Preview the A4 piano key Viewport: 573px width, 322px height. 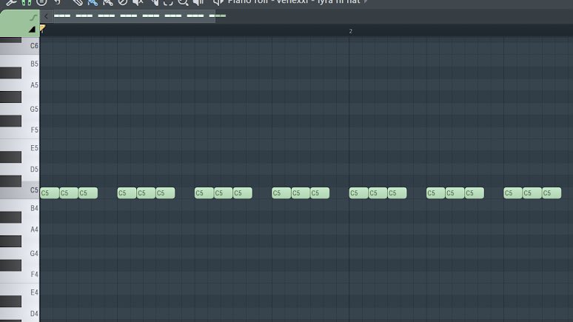click(31, 229)
